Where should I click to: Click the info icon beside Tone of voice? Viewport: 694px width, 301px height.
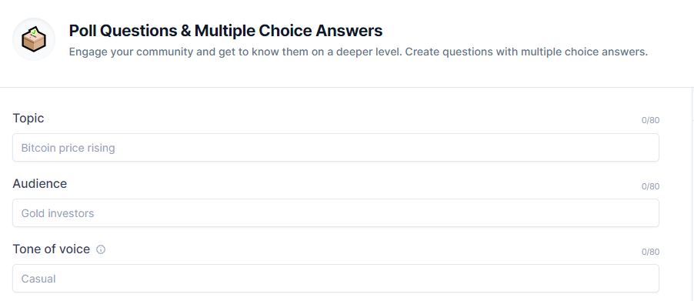(x=101, y=249)
